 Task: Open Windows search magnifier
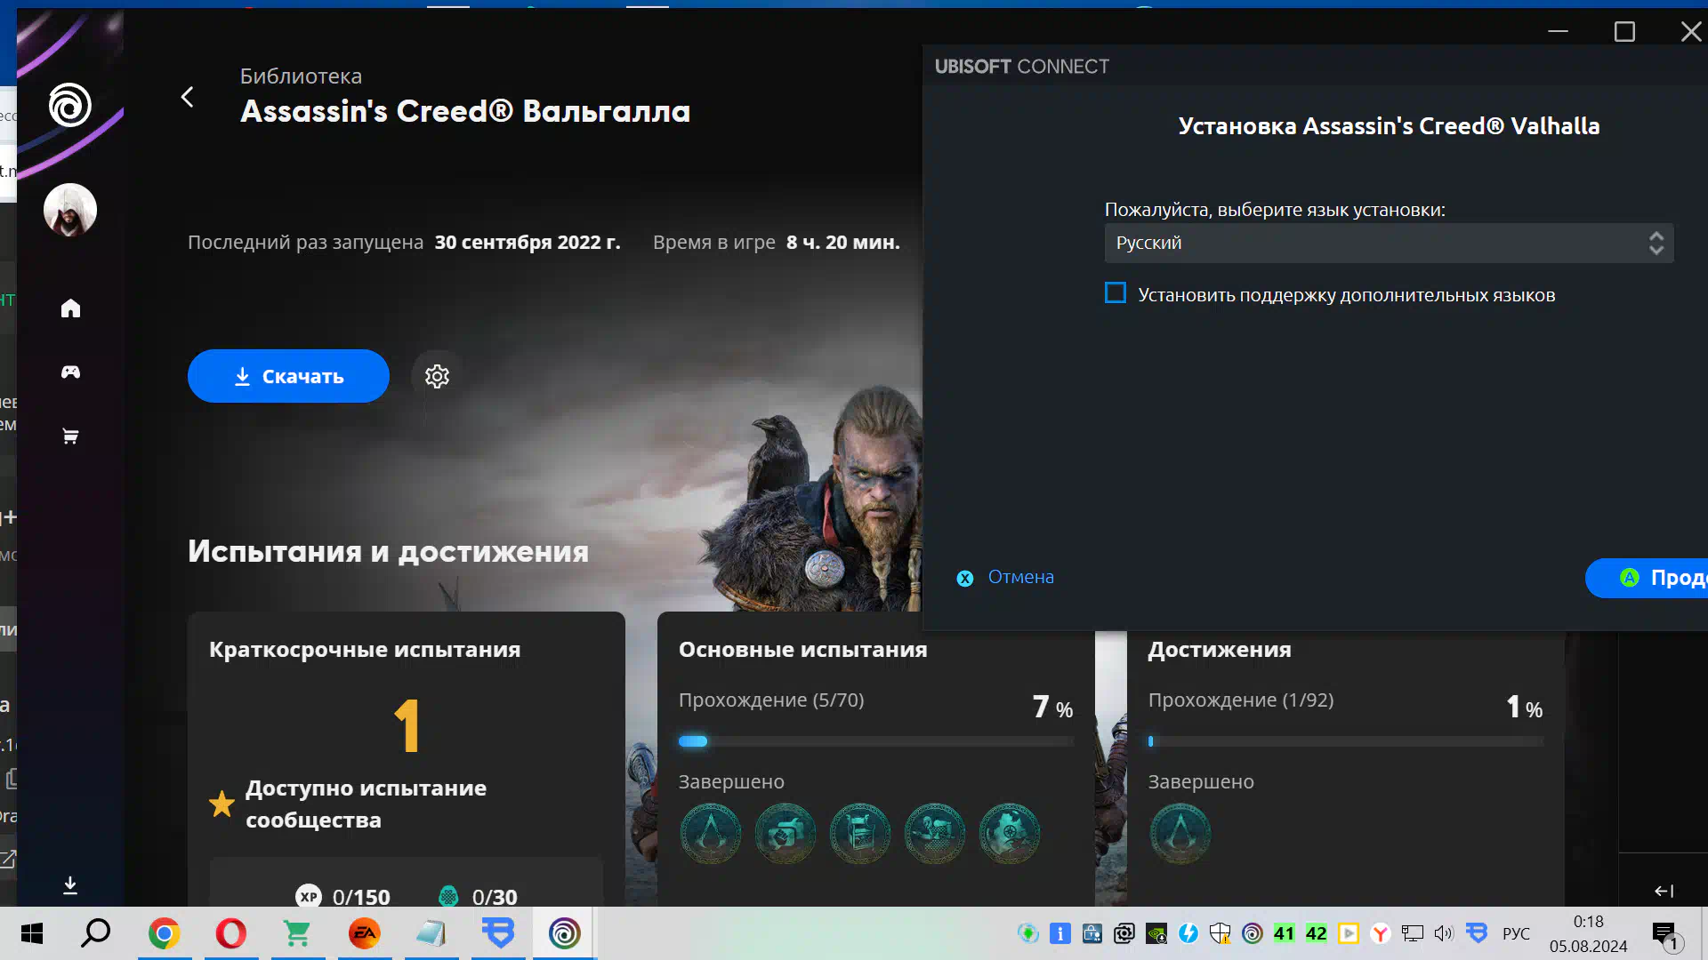click(96, 933)
